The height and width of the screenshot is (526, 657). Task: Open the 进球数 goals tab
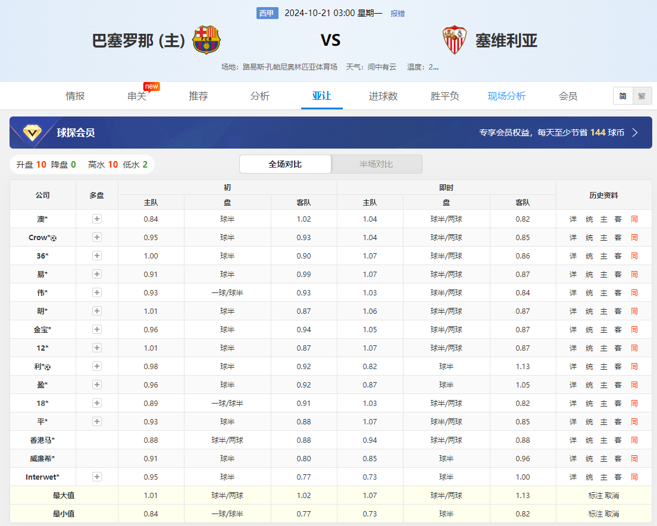tap(383, 96)
